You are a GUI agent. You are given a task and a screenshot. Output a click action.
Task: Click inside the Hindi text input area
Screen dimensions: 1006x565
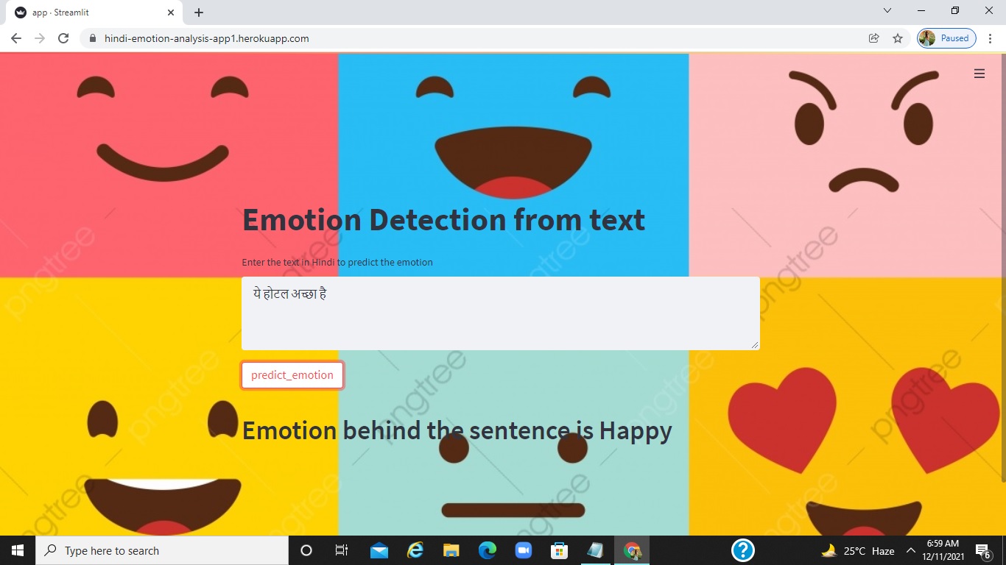pyautogui.click(x=500, y=313)
